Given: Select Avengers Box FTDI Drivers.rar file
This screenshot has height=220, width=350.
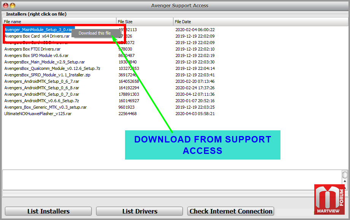Looking at the screenshot, I should (32, 49).
